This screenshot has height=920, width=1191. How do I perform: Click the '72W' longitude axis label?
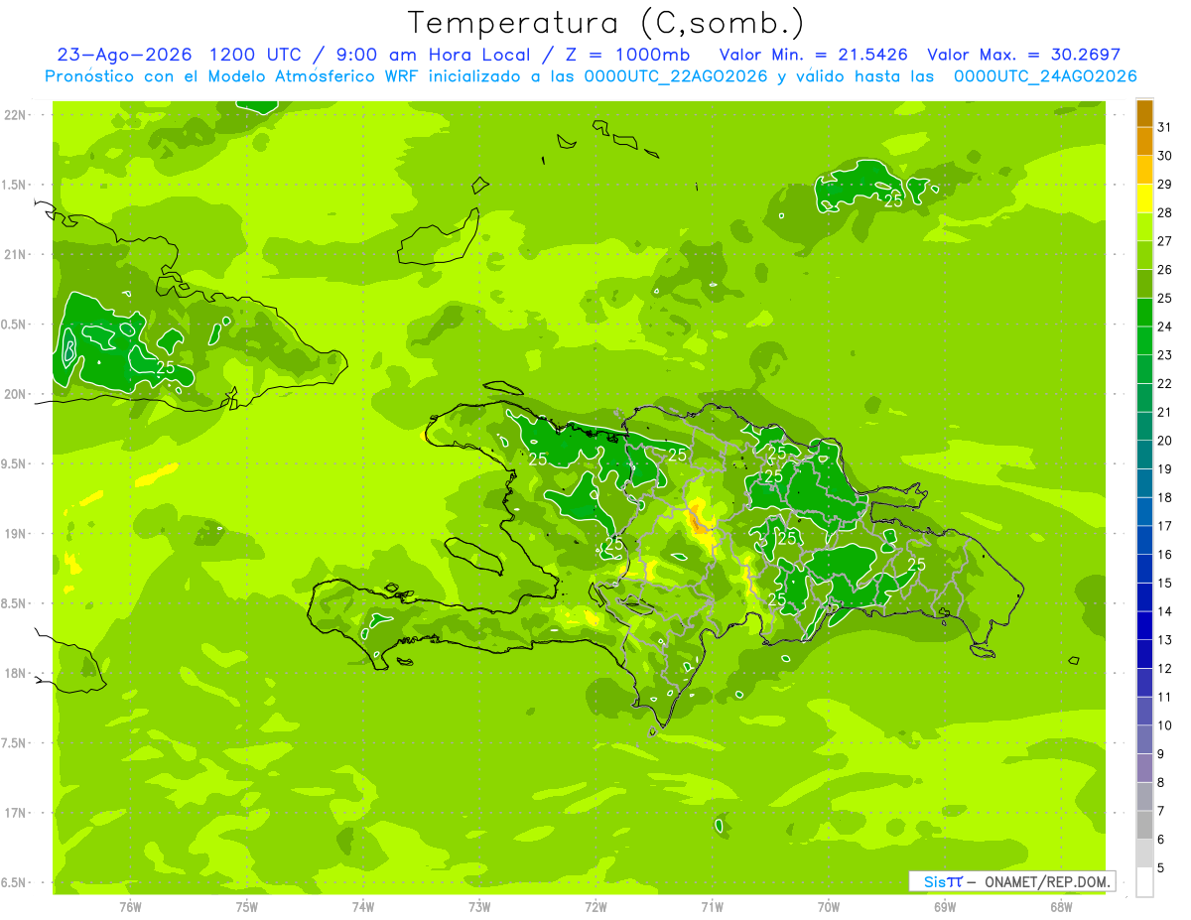tap(596, 907)
